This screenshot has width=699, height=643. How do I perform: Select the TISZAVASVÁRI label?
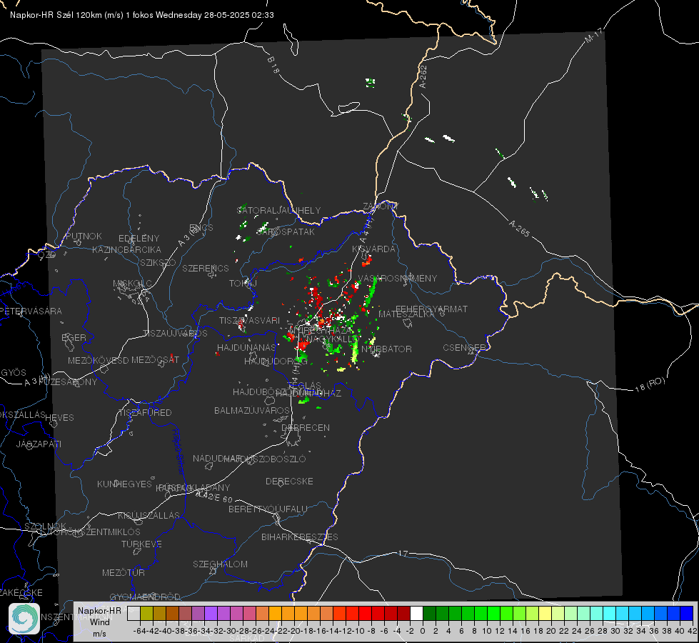250,321
